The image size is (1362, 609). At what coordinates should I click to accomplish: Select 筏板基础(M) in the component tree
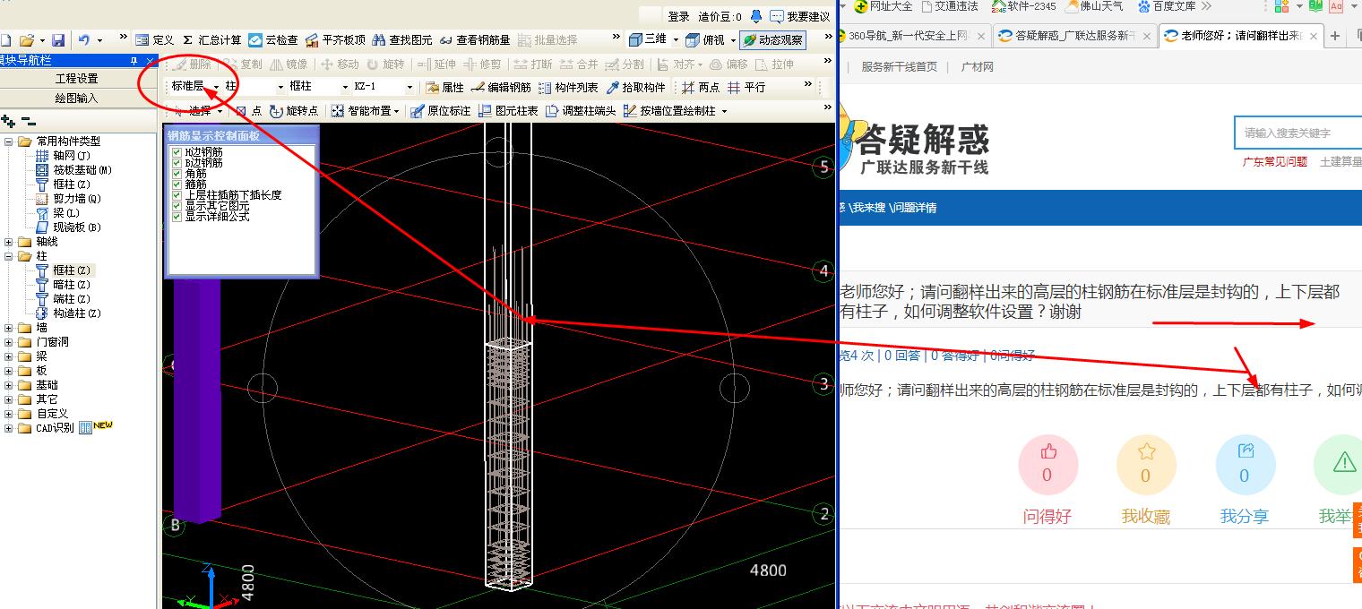(x=82, y=170)
